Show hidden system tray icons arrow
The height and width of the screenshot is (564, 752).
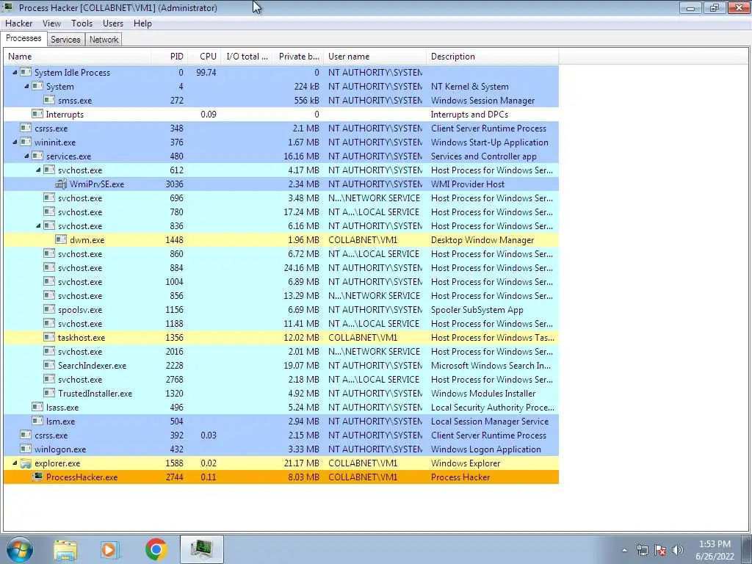pos(624,550)
